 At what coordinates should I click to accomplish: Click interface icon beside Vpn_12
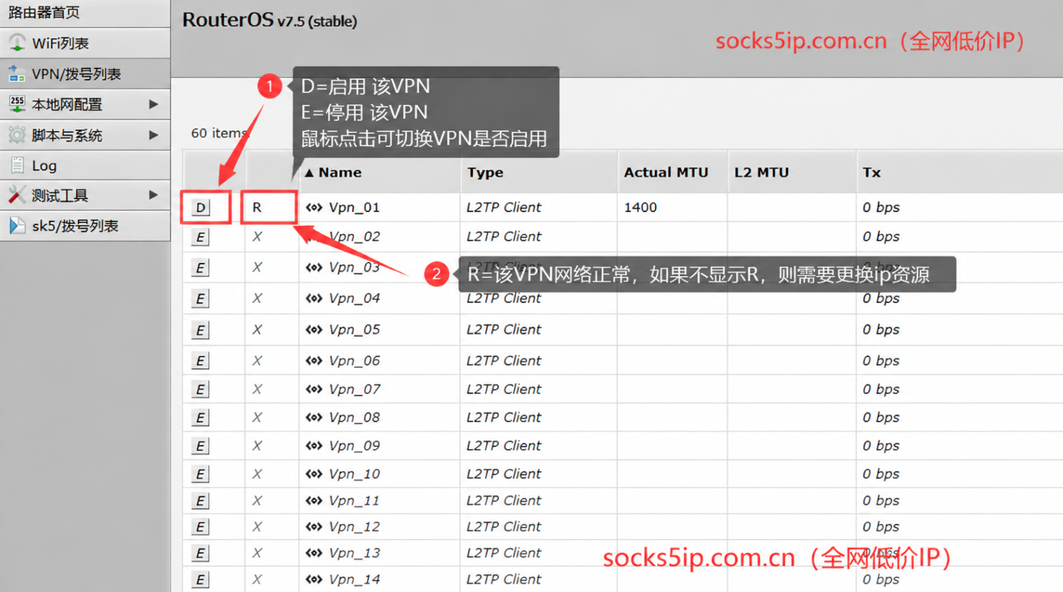coord(314,527)
